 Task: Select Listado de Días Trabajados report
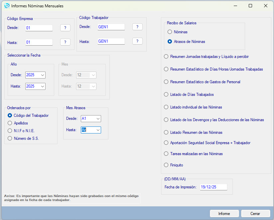166,95
